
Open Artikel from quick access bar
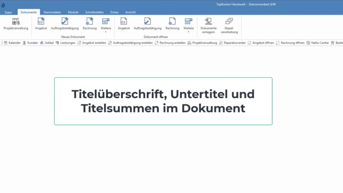(47, 43)
